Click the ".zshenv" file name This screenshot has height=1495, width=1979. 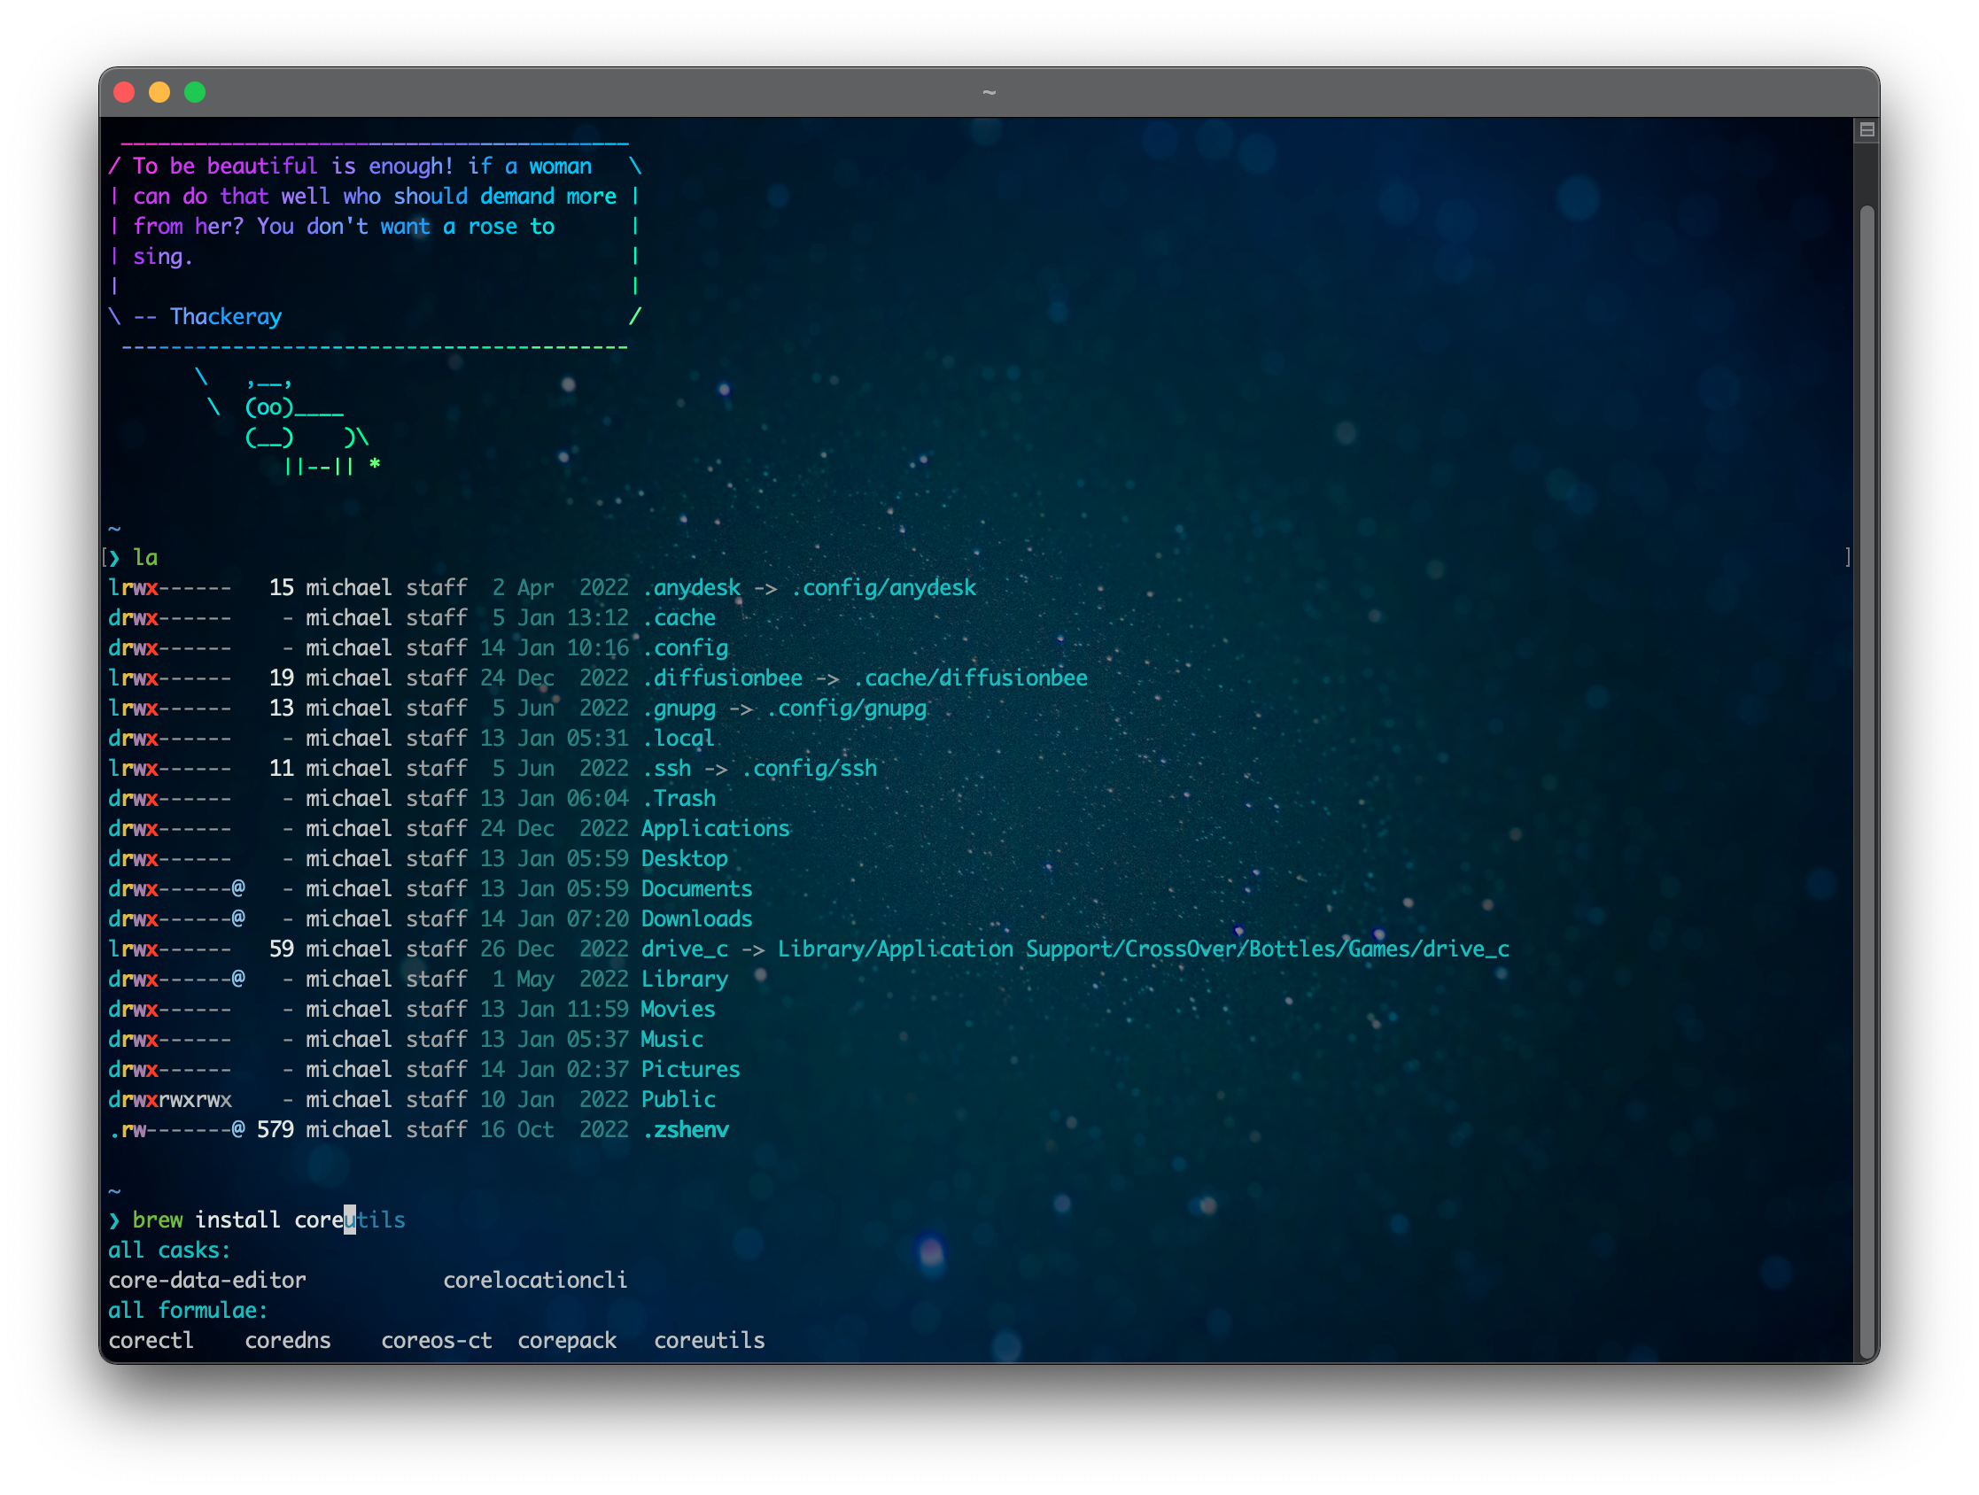686,1130
